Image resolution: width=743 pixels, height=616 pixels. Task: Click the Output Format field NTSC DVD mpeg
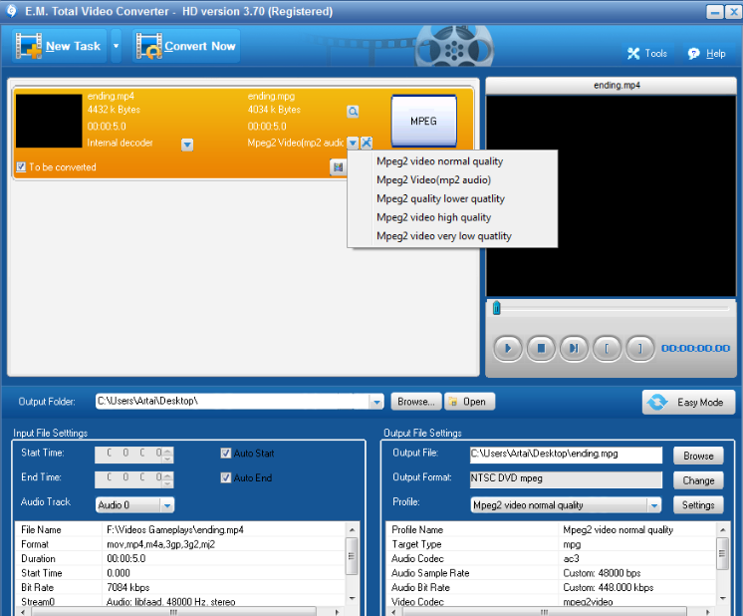[x=566, y=479]
